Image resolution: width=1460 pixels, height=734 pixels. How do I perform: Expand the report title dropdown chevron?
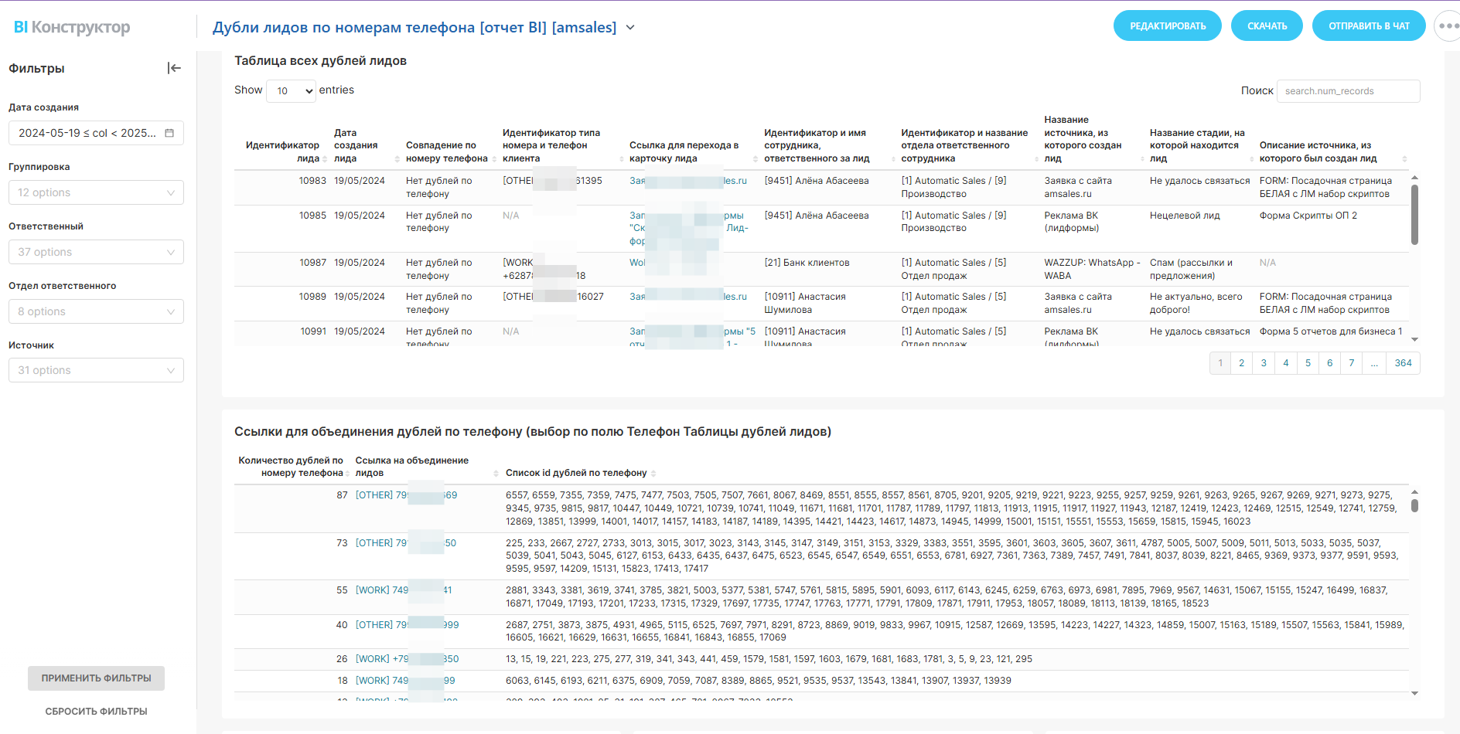coord(630,28)
